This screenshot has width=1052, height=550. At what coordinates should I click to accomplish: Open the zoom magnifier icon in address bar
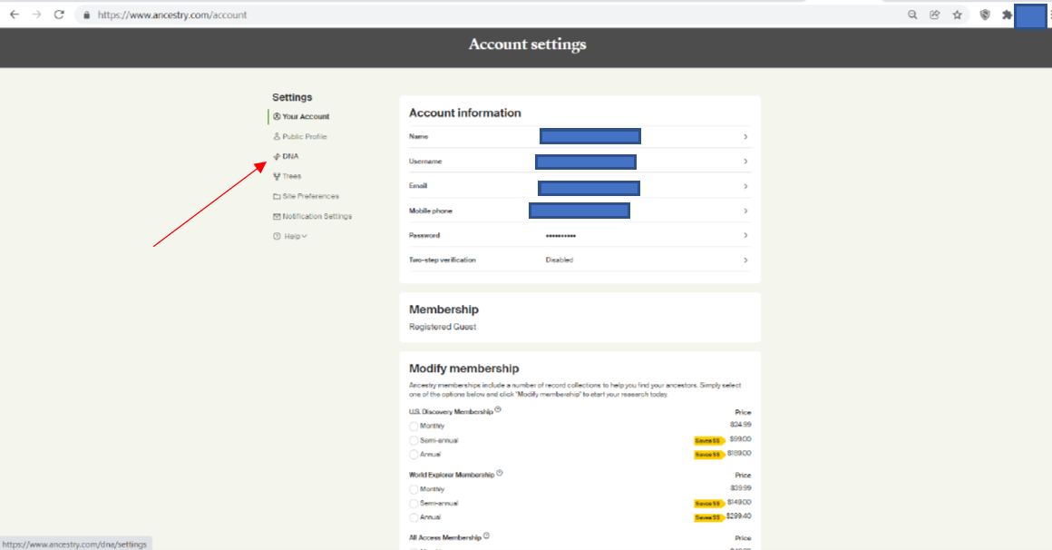(x=912, y=15)
